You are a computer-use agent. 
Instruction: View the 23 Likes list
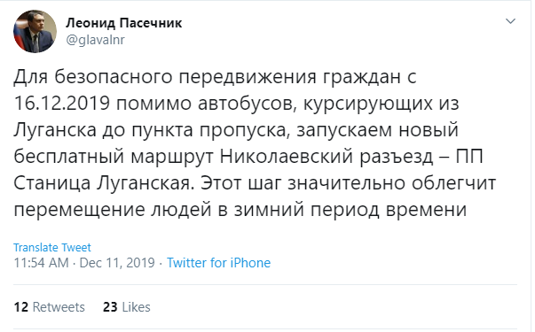click(x=127, y=307)
